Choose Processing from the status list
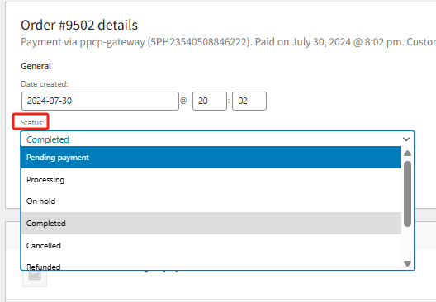The width and height of the screenshot is (436, 302). point(211,180)
